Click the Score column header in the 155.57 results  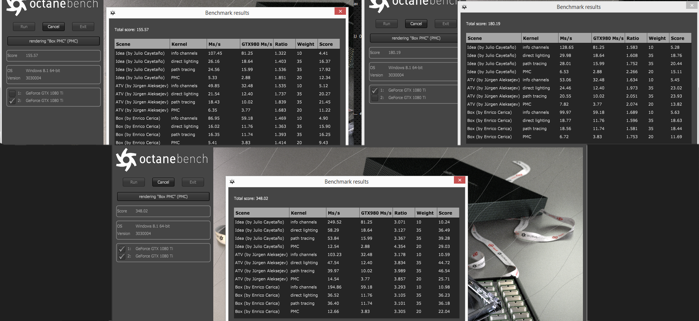pyautogui.click(x=329, y=44)
